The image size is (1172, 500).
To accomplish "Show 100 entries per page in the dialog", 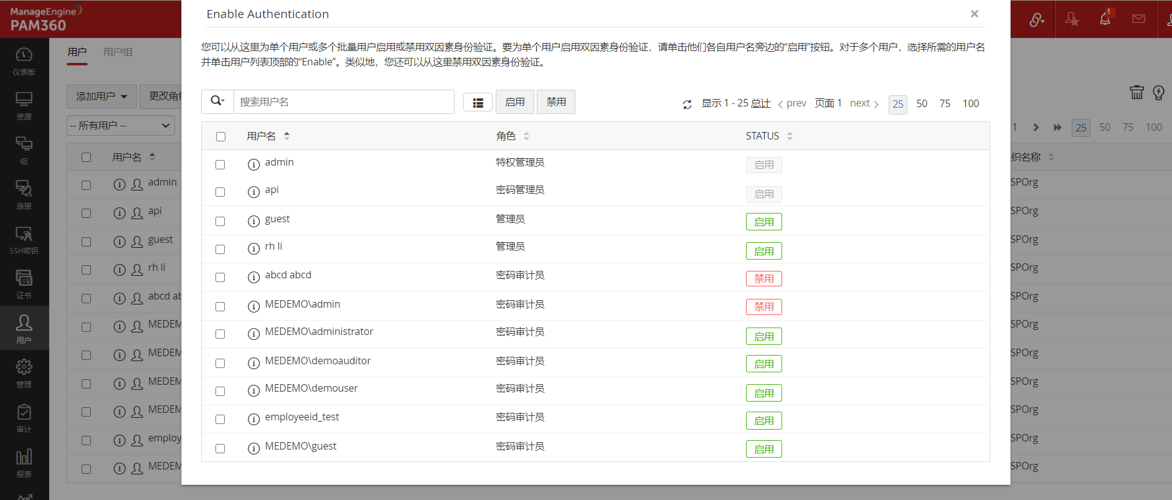I will [x=971, y=103].
